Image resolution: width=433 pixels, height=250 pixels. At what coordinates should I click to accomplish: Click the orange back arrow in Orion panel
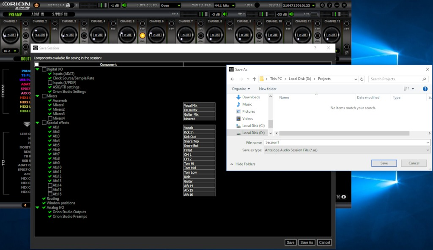click(25, 205)
